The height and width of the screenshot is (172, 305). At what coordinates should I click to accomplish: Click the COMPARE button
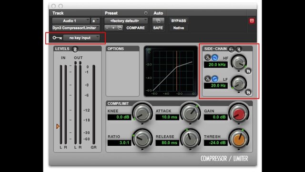[x=135, y=28]
